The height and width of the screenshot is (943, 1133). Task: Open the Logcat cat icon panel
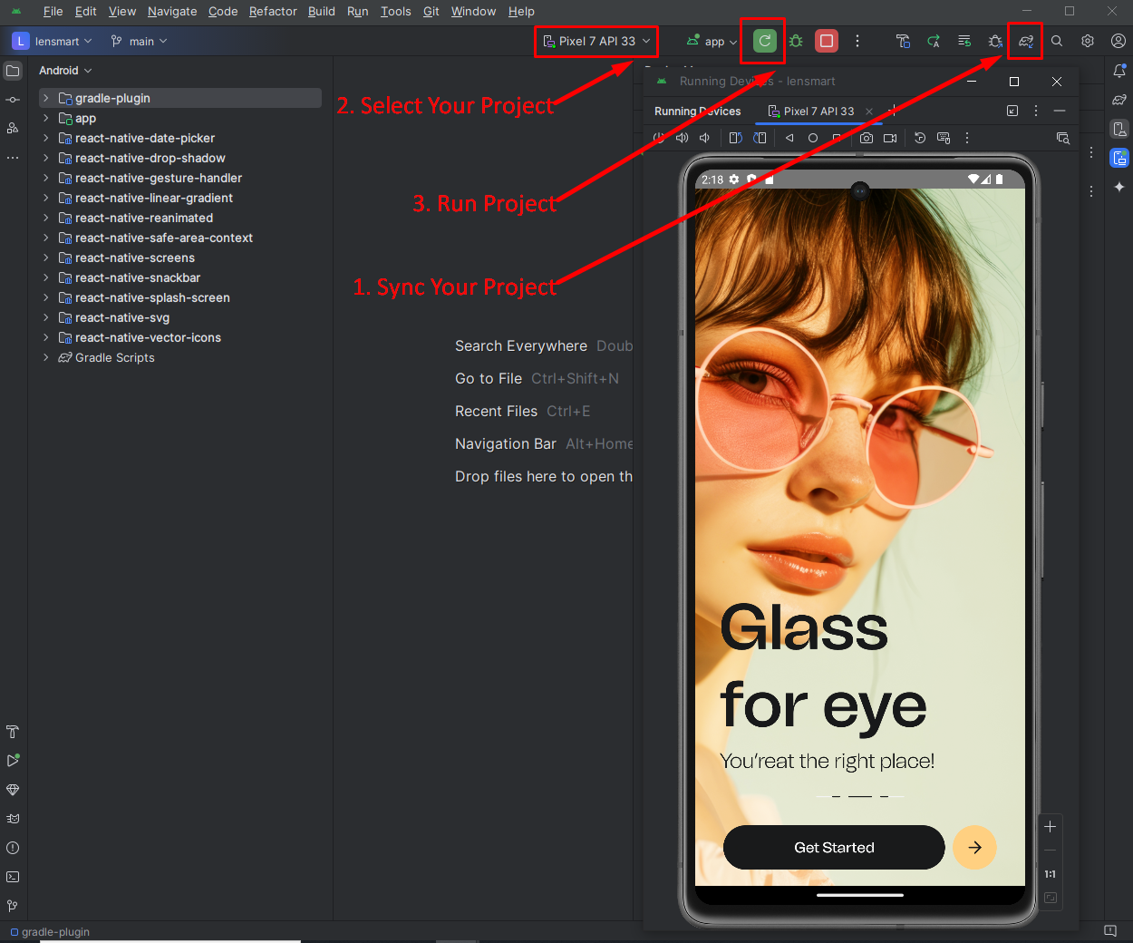coord(13,819)
